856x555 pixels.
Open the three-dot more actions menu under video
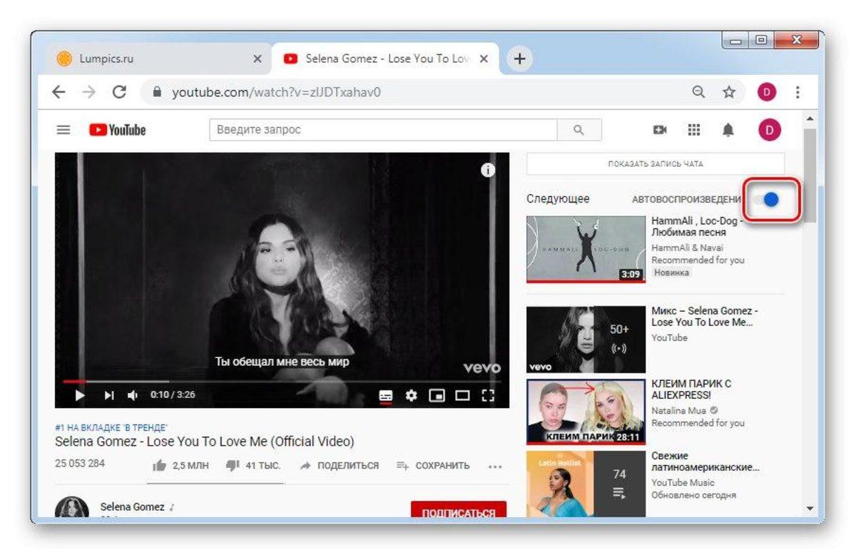[495, 466]
